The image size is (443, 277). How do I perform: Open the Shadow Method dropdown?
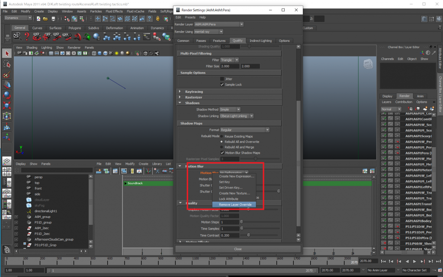coord(230,110)
